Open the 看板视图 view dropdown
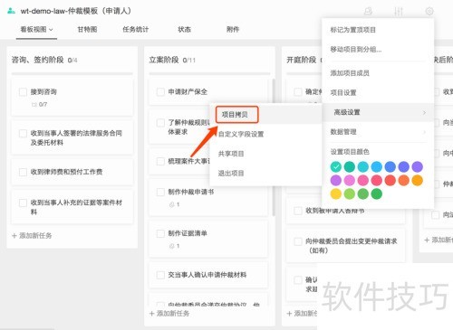 [x=36, y=30]
